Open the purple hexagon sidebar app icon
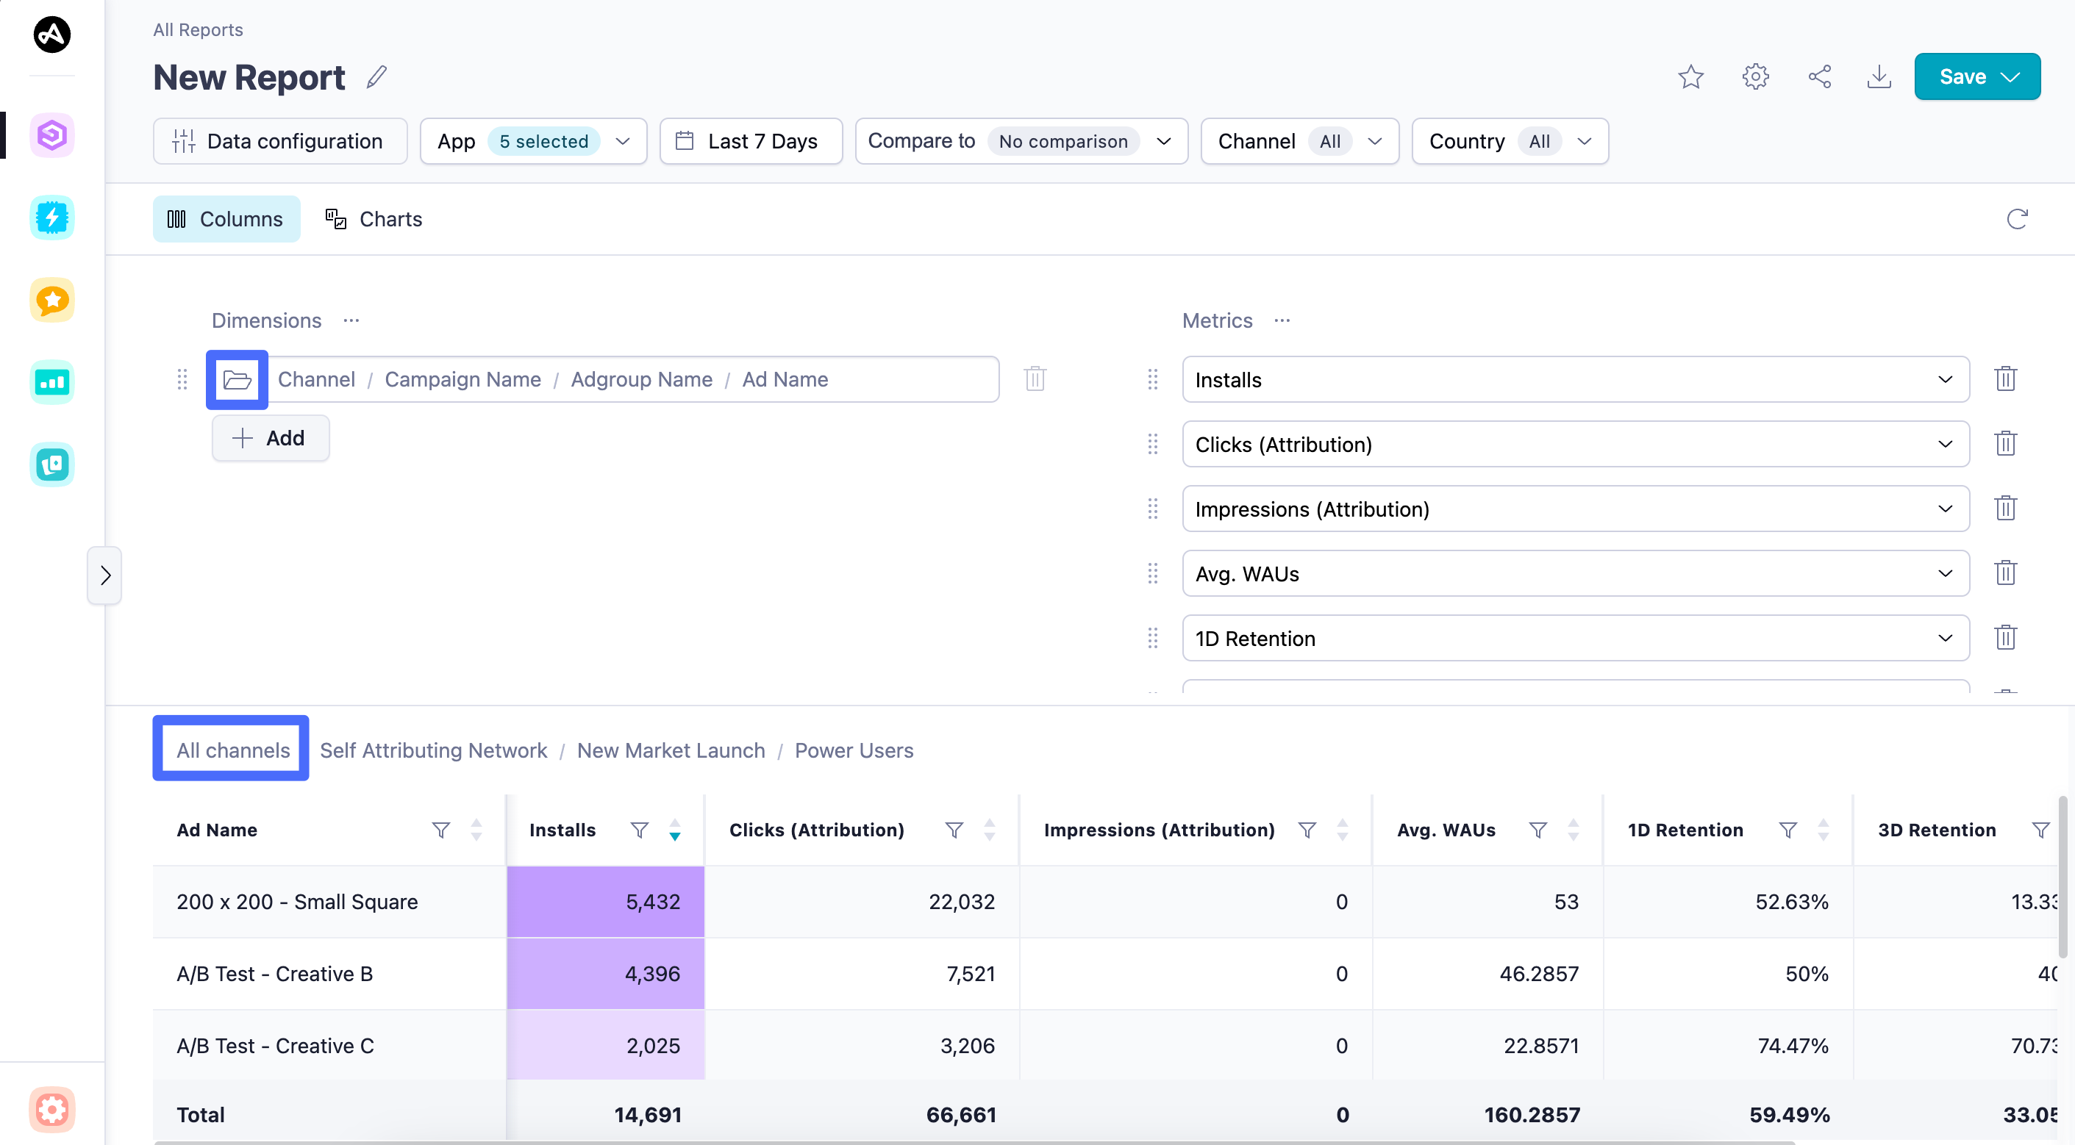Screen dimensions: 2075x1145 [52, 134]
